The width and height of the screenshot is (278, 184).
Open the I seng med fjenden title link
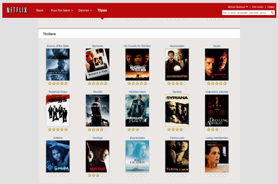pos(217,138)
